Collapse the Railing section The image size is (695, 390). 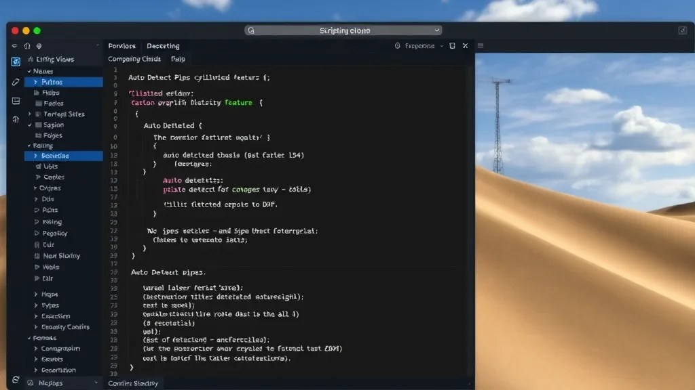point(28,146)
